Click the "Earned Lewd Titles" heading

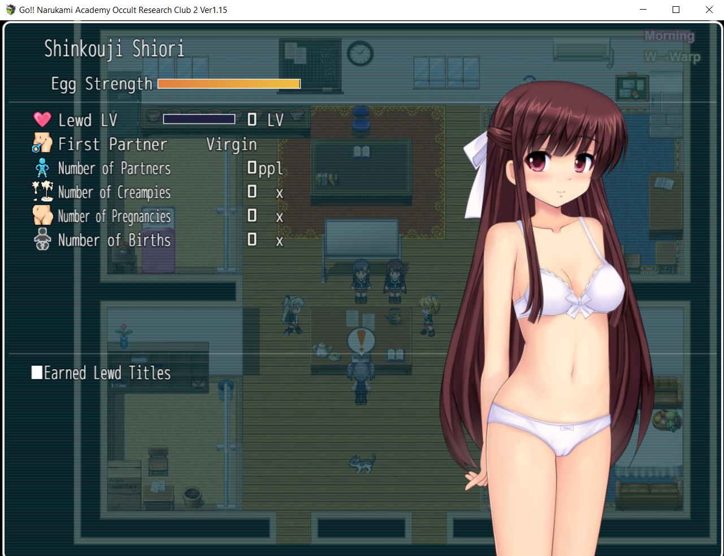click(107, 373)
